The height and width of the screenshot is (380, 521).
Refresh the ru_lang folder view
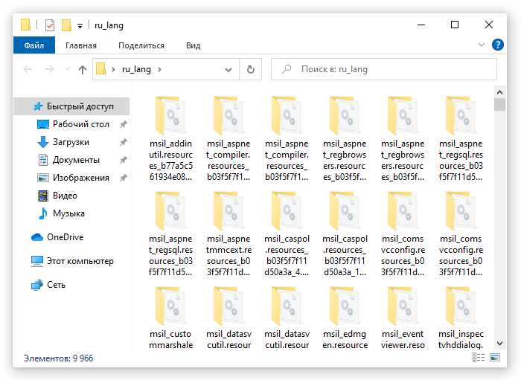click(251, 69)
